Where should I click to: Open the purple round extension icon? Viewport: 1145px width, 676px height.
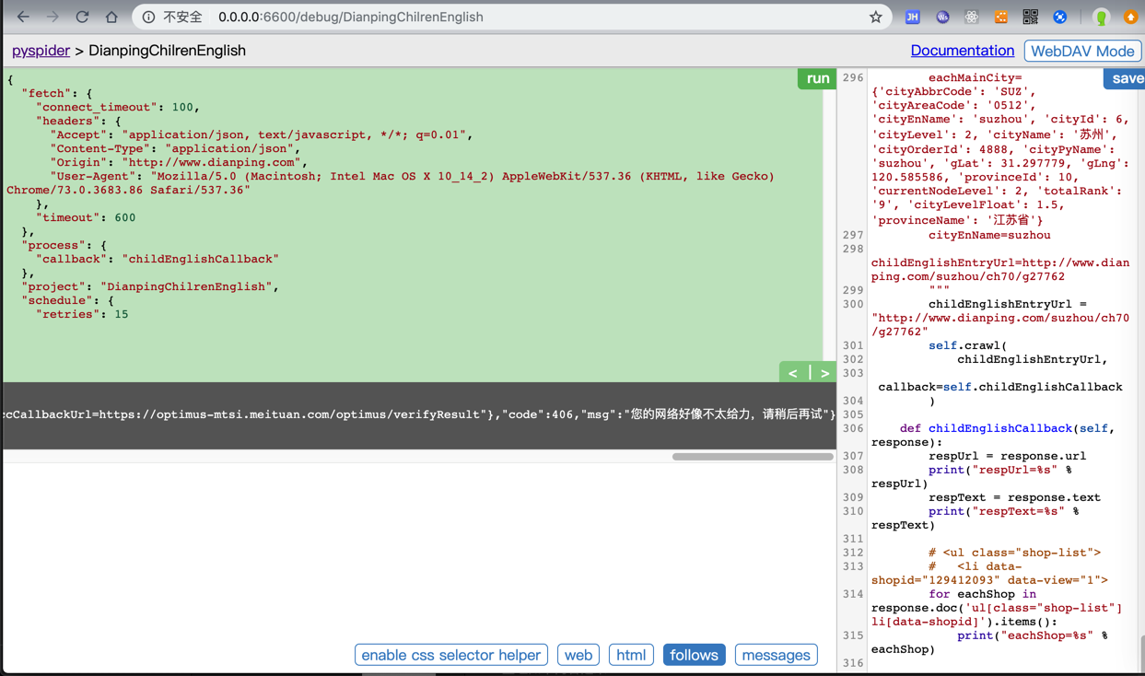942,17
